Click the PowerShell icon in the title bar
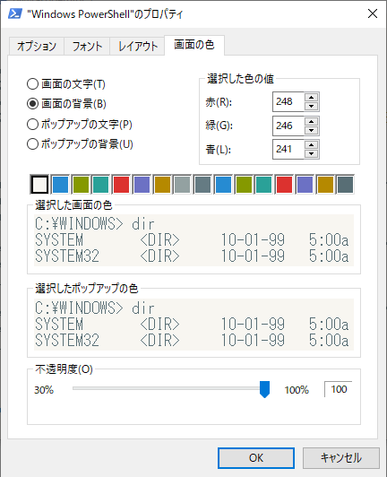 15,13
